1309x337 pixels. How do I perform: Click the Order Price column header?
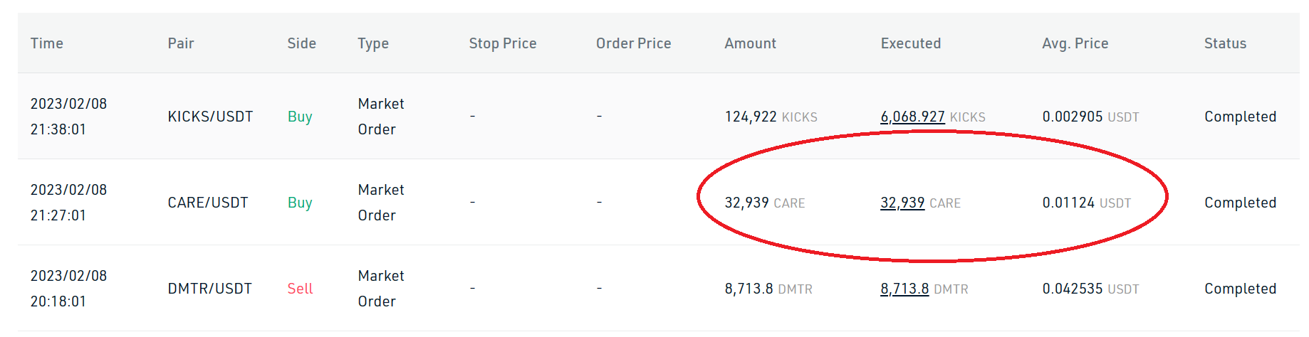tap(633, 43)
